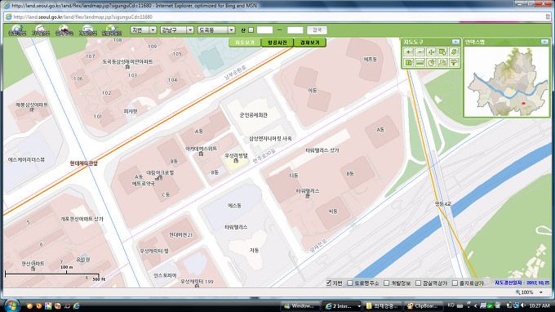Click the Seoul index map thumbnail
The width and height of the screenshot is (555, 312).
pos(507,82)
